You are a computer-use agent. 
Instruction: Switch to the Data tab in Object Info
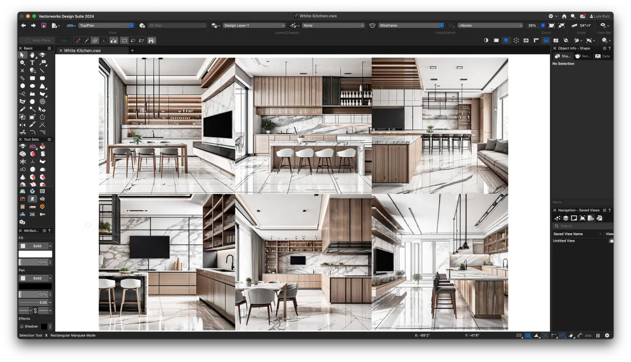603,56
